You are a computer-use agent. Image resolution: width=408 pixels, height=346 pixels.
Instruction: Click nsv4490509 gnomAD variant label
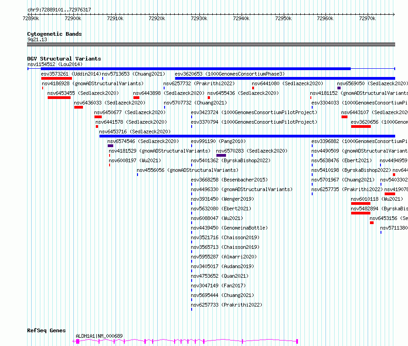(x=359, y=151)
